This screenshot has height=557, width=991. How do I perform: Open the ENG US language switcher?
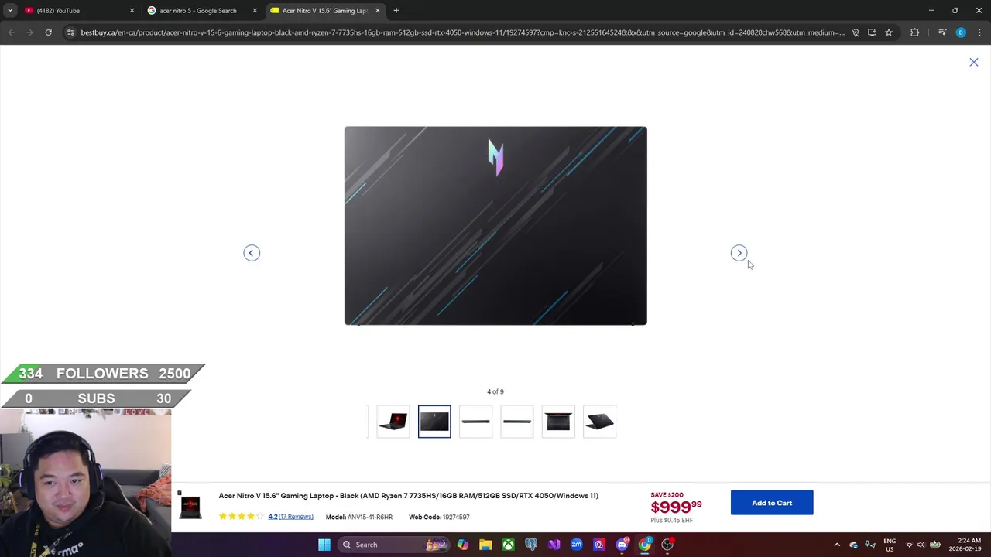(x=890, y=545)
